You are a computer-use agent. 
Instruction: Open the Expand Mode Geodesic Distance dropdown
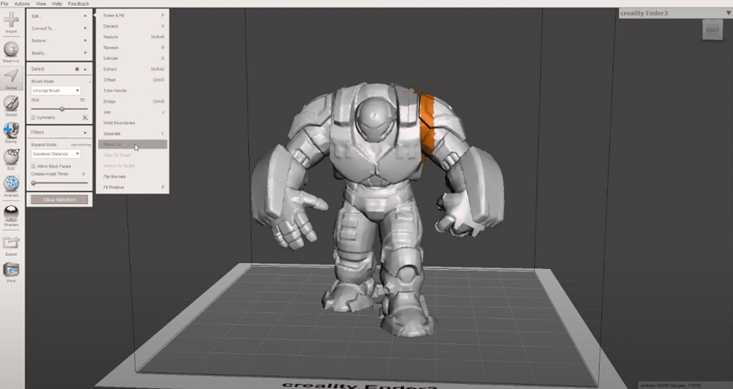(x=56, y=154)
